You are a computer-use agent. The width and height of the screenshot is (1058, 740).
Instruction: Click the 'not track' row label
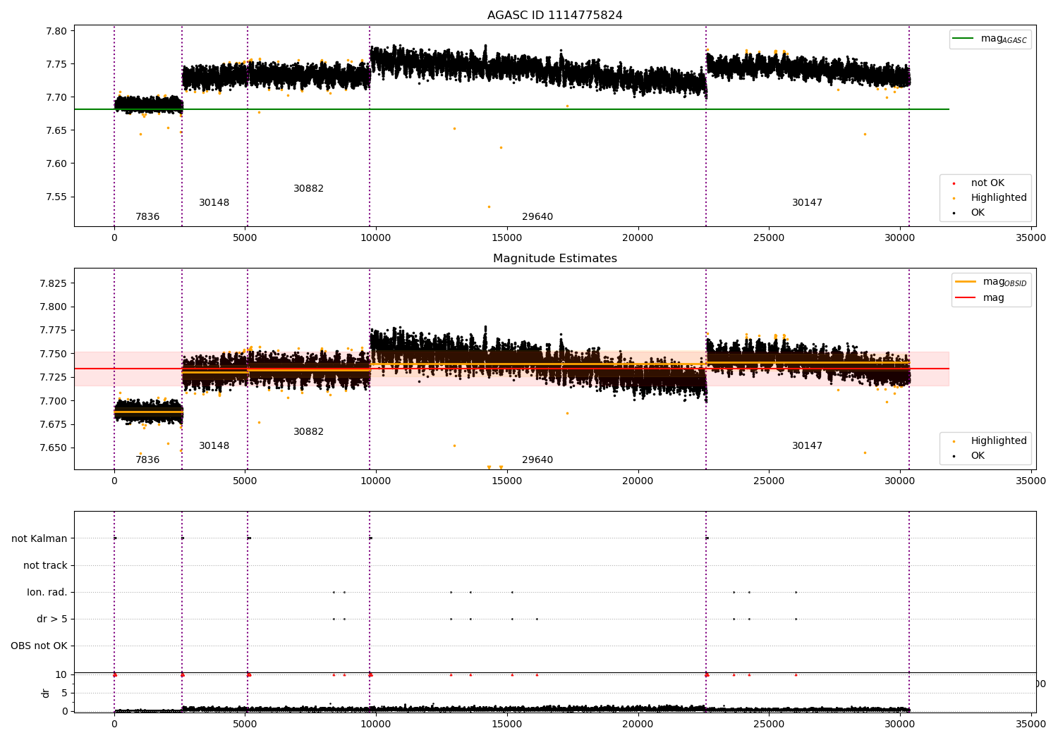[45, 566]
